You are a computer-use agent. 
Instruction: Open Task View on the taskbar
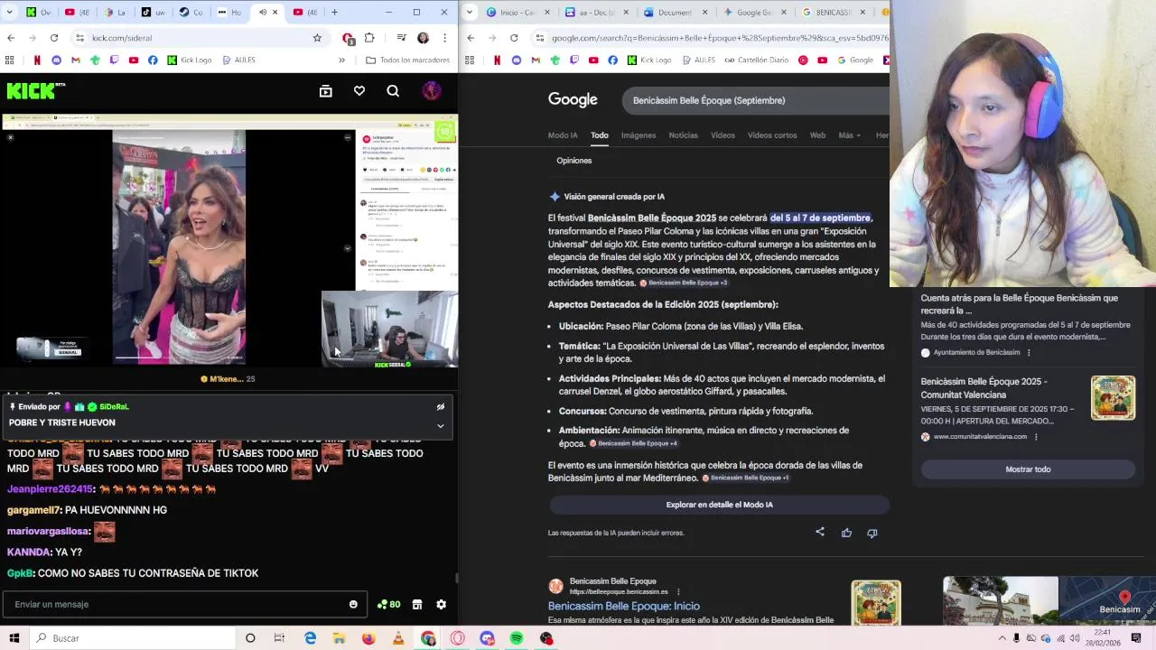coord(279,638)
